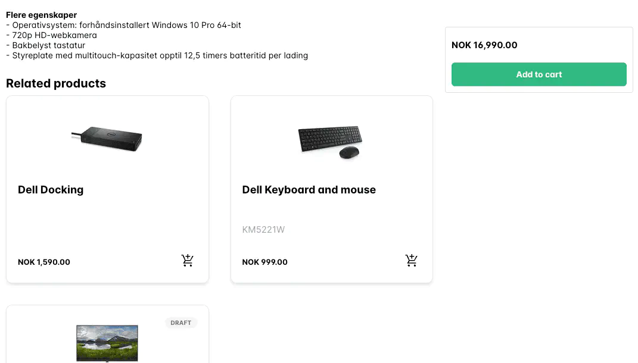Click the 720p HD-webkamera specification line

pyautogui.click(x=52, y=35)
